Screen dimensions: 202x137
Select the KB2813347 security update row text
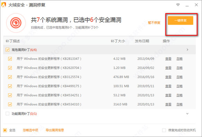tap(49, 59)
